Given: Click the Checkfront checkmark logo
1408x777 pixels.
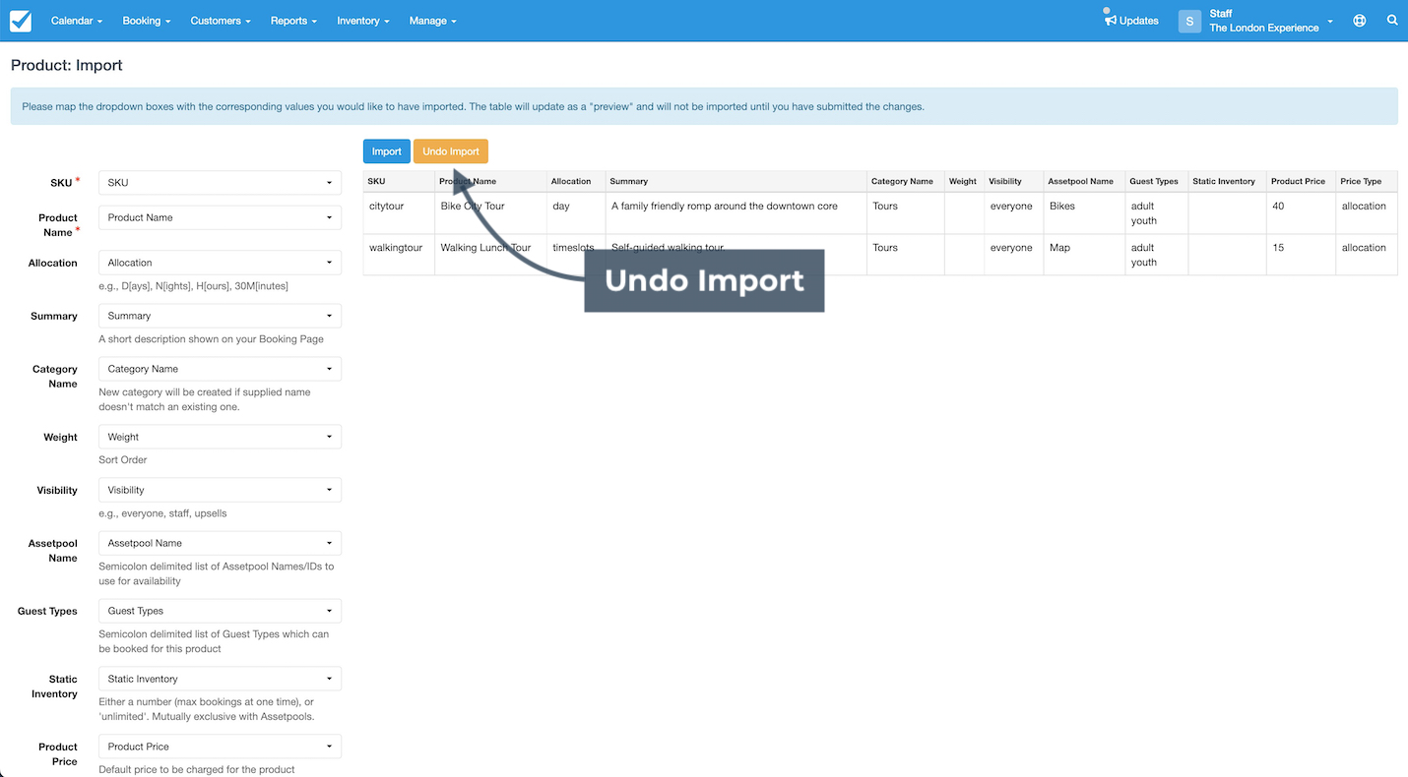Looking at the screenshot, I should (x=21, y=21).
